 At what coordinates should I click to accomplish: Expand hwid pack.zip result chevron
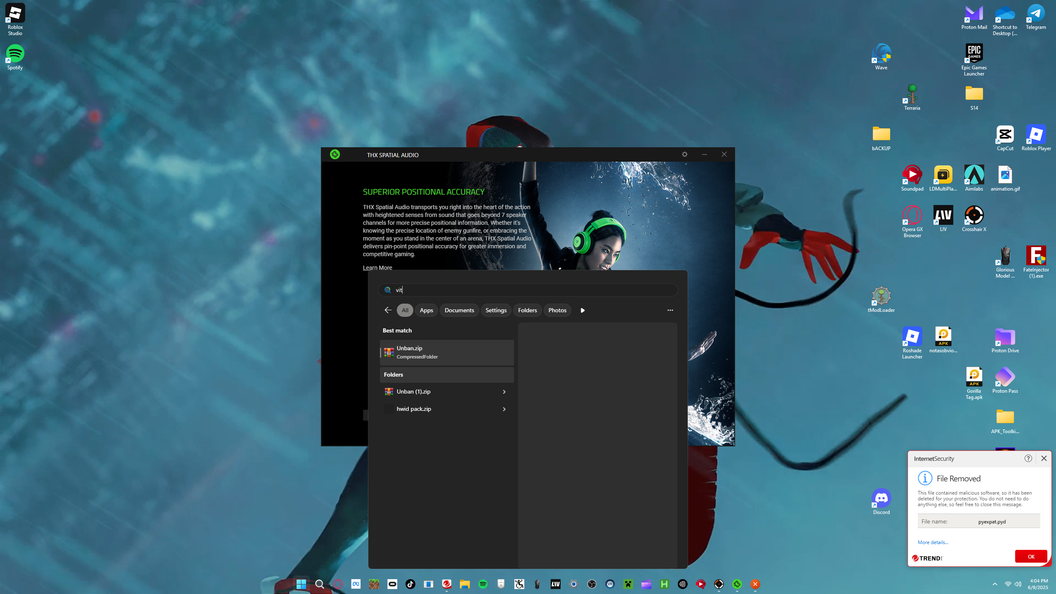pyautogui.click(x=504, y=409)
